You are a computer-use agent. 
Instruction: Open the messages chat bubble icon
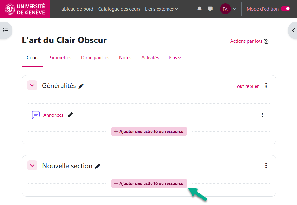(x=210, y=9)
